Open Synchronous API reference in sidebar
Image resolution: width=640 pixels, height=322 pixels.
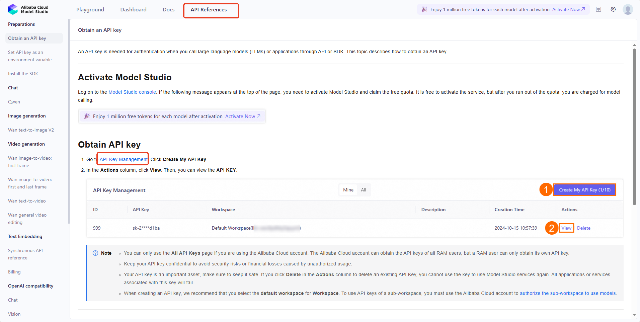pyautogui.click(x=25, y=254)
